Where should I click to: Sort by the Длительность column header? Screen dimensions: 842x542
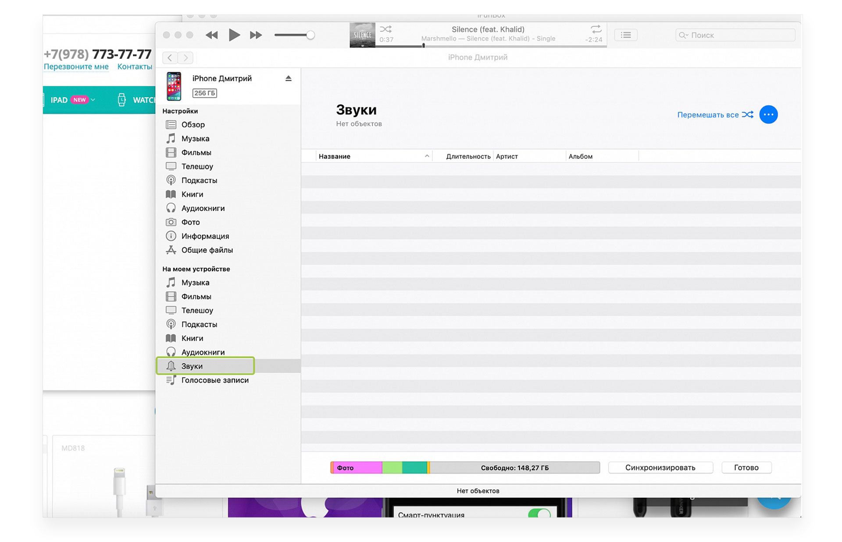click(x=463, y=156)
